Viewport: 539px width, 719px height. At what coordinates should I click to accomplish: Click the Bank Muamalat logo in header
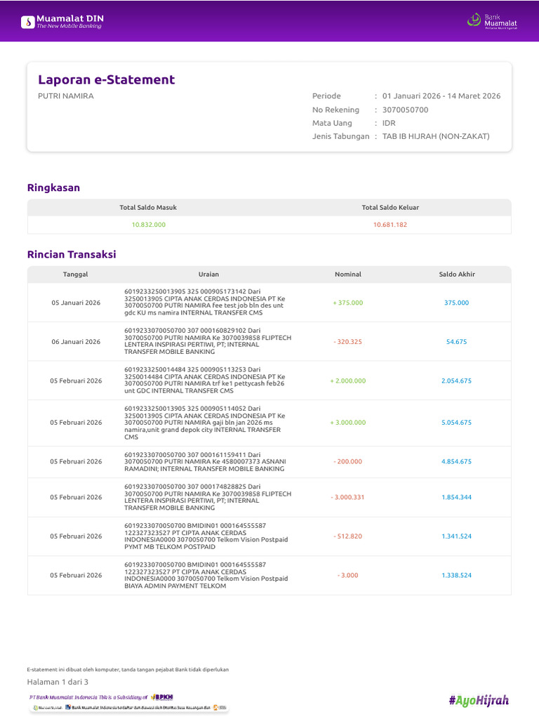point(492,22)
